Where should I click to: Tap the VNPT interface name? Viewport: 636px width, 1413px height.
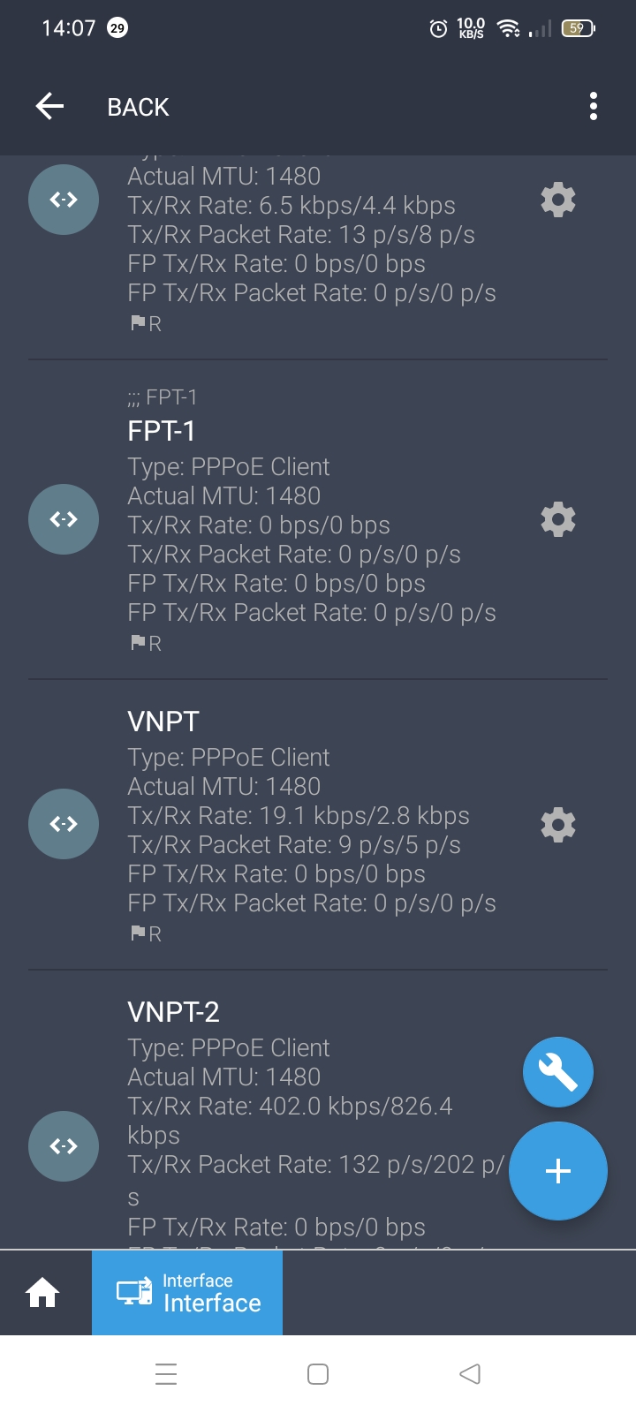tap(163, 722)
